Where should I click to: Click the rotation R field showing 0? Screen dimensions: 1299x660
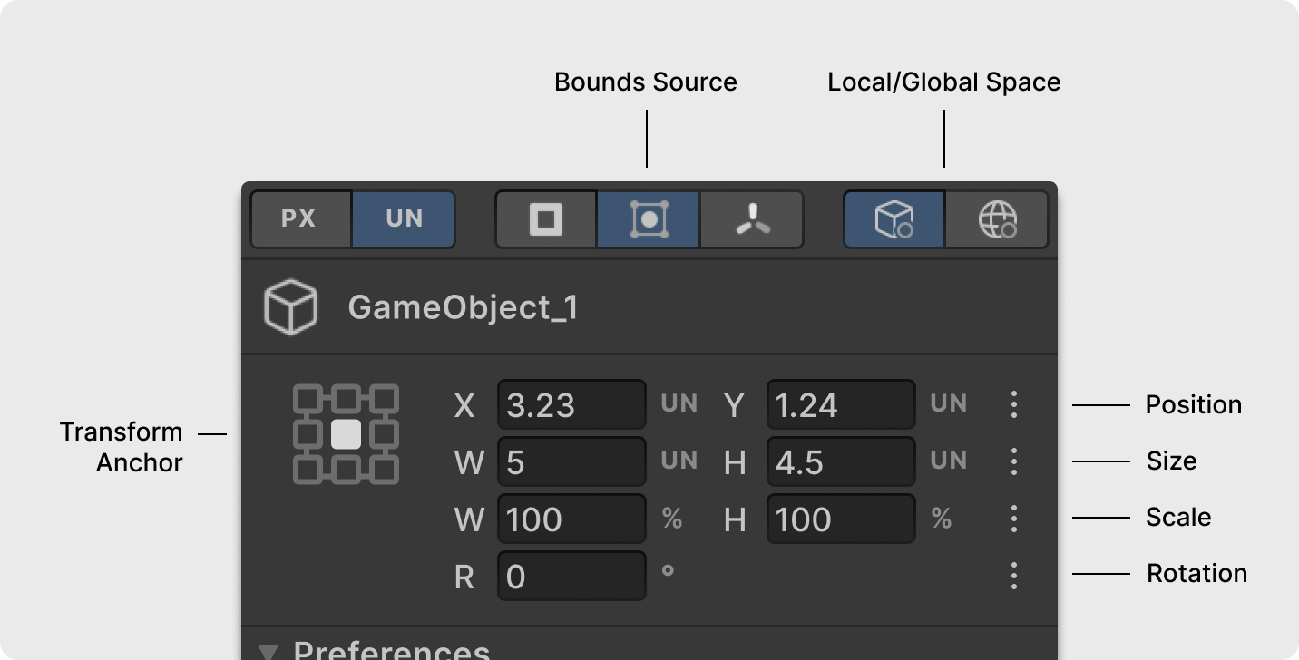(571, 576)
